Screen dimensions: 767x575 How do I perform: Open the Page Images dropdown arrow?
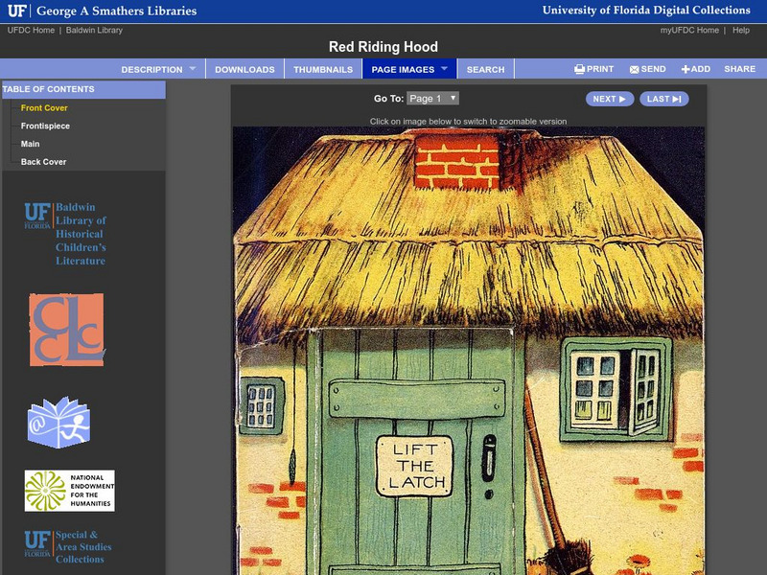click(x=445, y=69)
